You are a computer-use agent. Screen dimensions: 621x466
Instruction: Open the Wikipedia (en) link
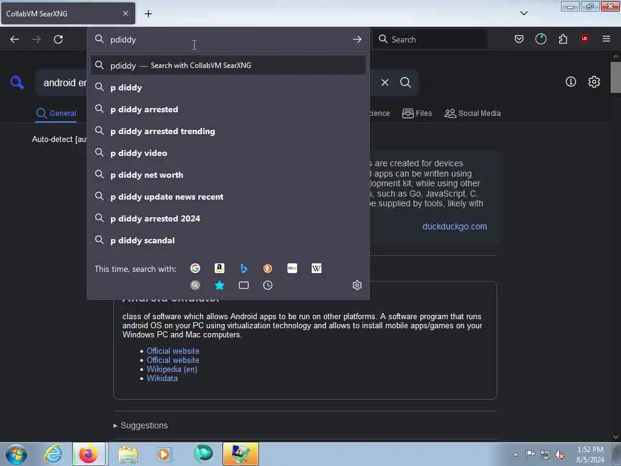(172, 370)
